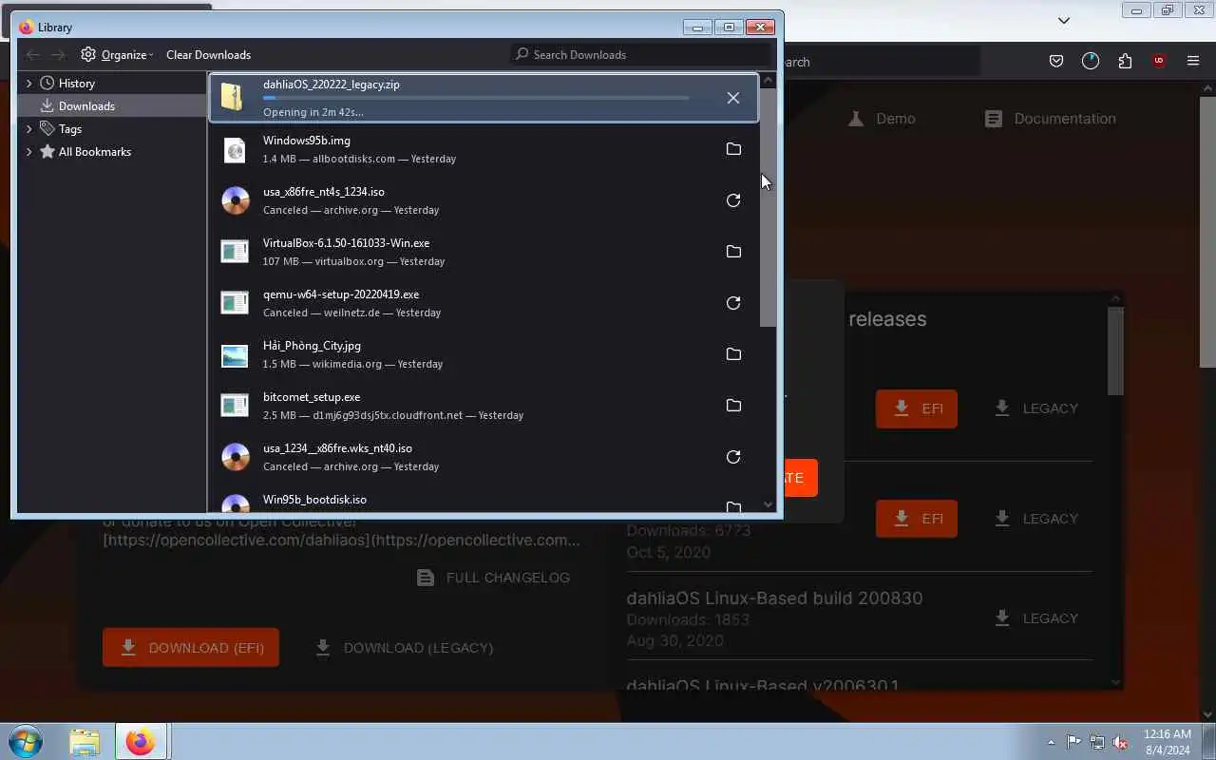Open Firefox extensions puzzle icon
Screen dimensions: 1216x760
pos(1125,61)
